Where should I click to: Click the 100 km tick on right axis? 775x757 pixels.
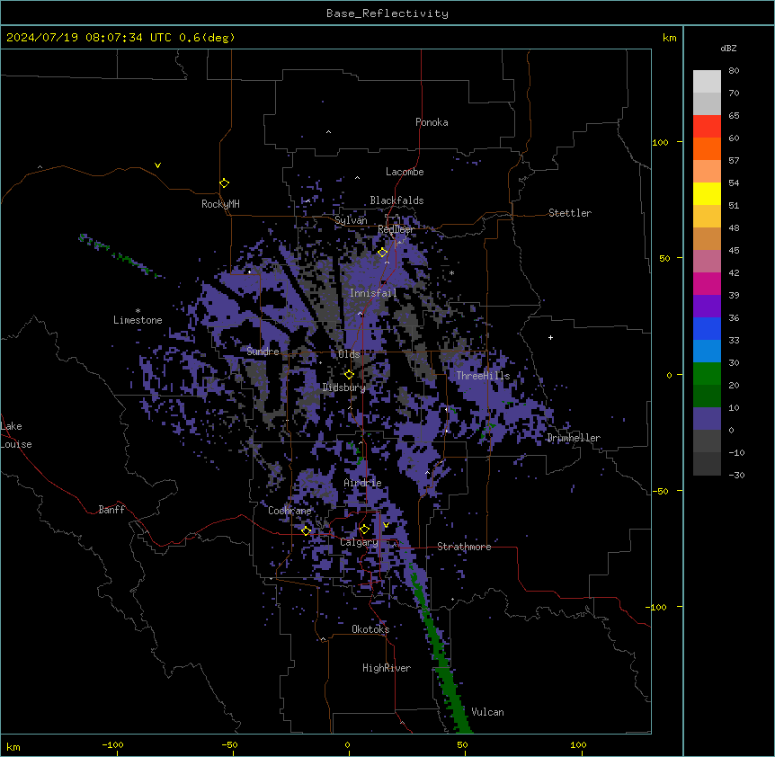click(x=660, y=142)
